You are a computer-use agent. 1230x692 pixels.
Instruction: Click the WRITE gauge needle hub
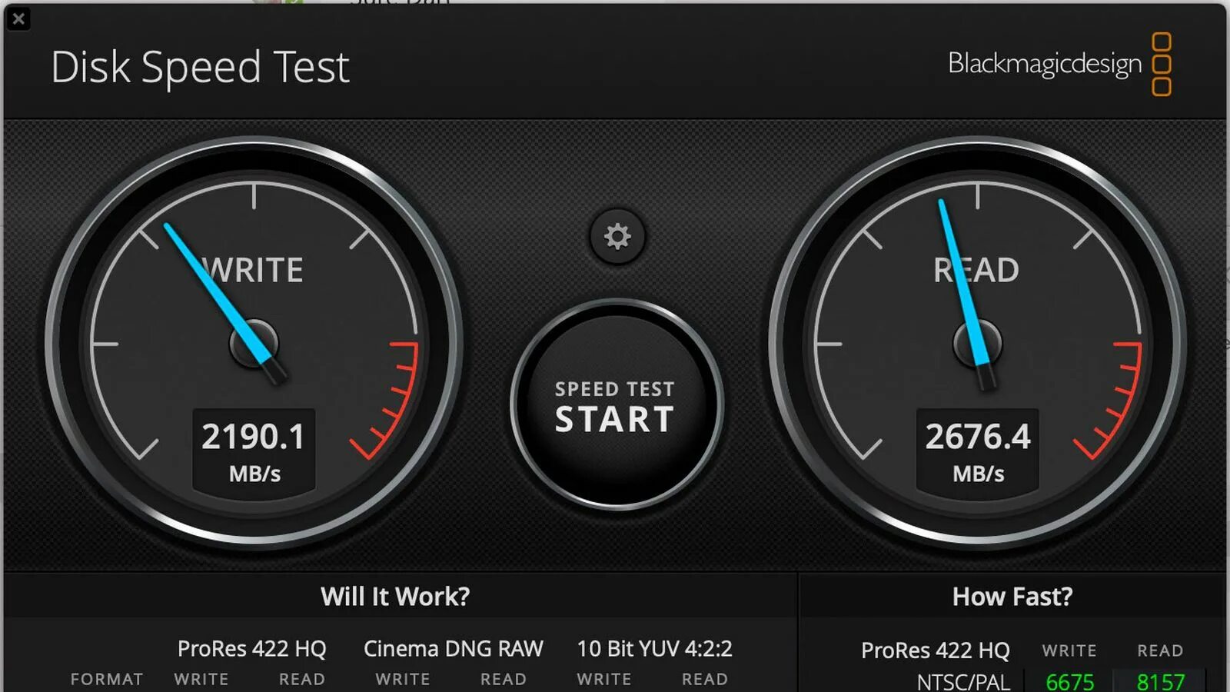click(x=254, y=344)
